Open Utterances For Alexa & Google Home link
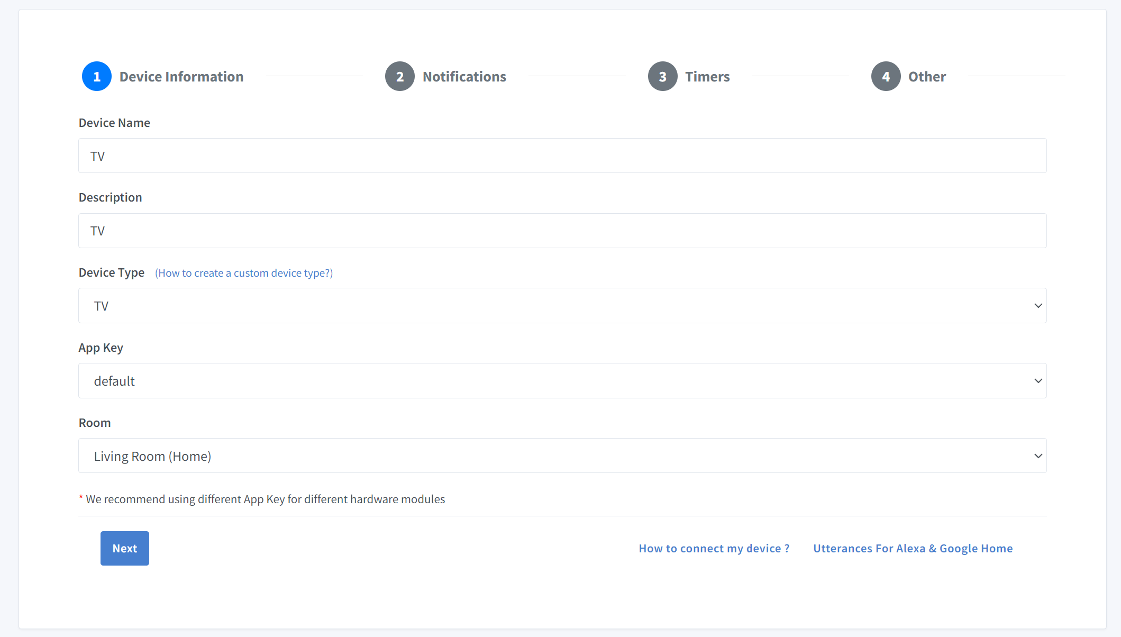Screen dimensions: 1121x637 coord(913,549)
